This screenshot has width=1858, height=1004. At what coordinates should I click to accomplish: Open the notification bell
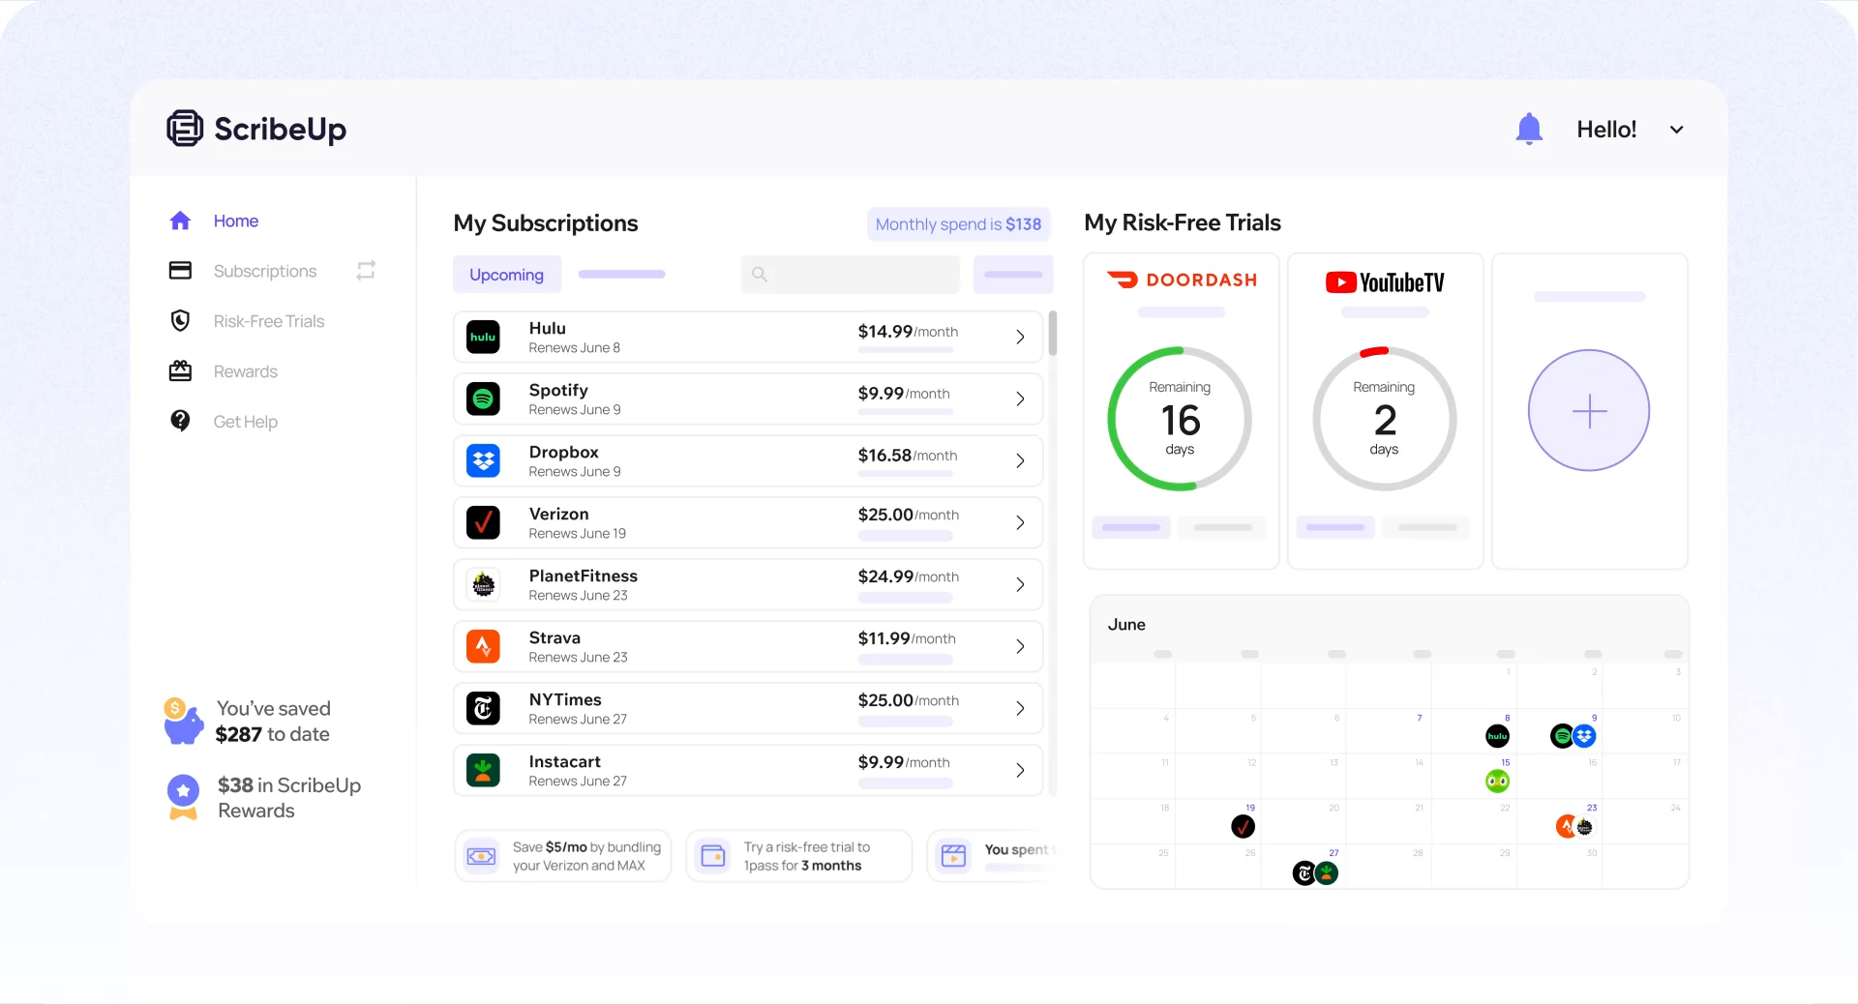pos(1528,128)
